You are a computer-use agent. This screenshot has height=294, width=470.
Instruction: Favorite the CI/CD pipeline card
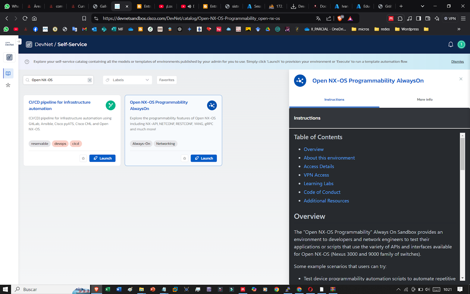coord(83,158)
